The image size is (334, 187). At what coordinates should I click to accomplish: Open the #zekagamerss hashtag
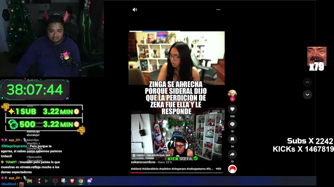[196, 169]
